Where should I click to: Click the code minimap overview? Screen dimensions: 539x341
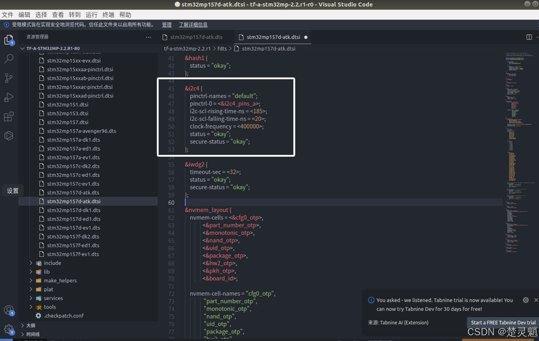520,153
